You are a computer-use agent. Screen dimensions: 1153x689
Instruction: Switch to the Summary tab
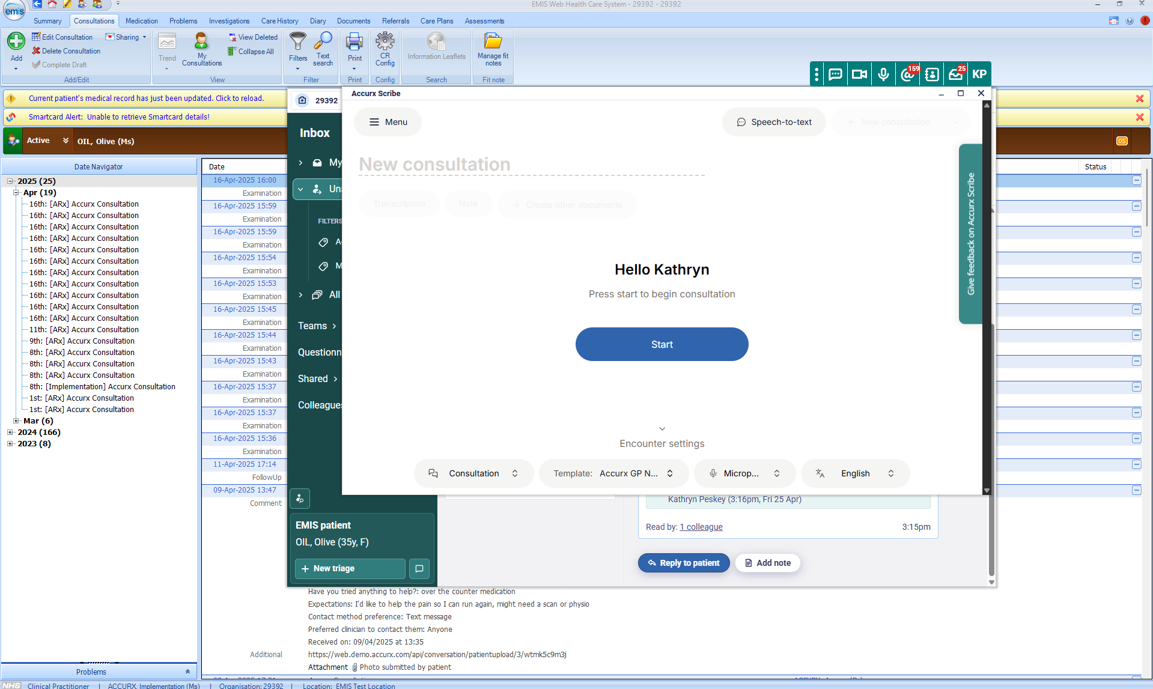[x=47, y=21]
